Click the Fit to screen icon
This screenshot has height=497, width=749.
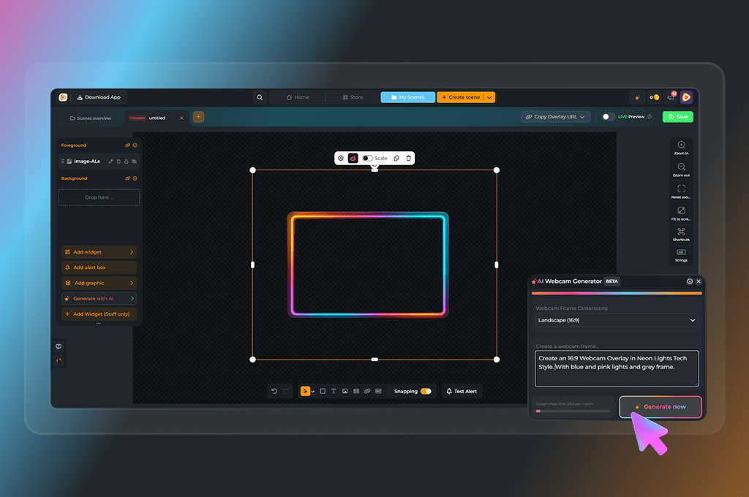point(681,211)
